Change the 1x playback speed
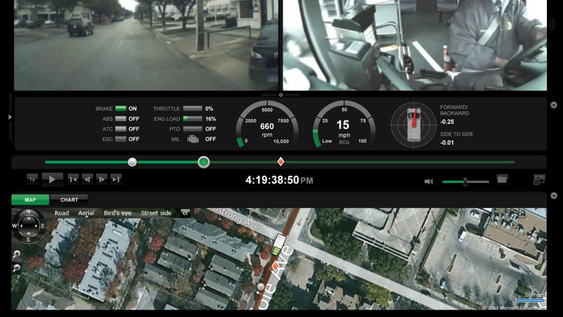The height and width of the screenshot is (317, 563). click(32, 179)
